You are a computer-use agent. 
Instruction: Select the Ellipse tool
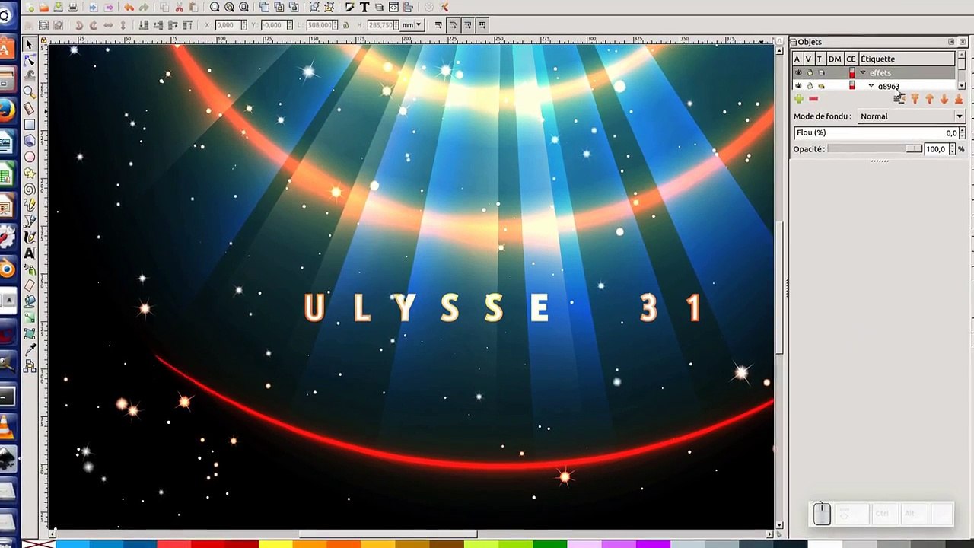[30, 157]
